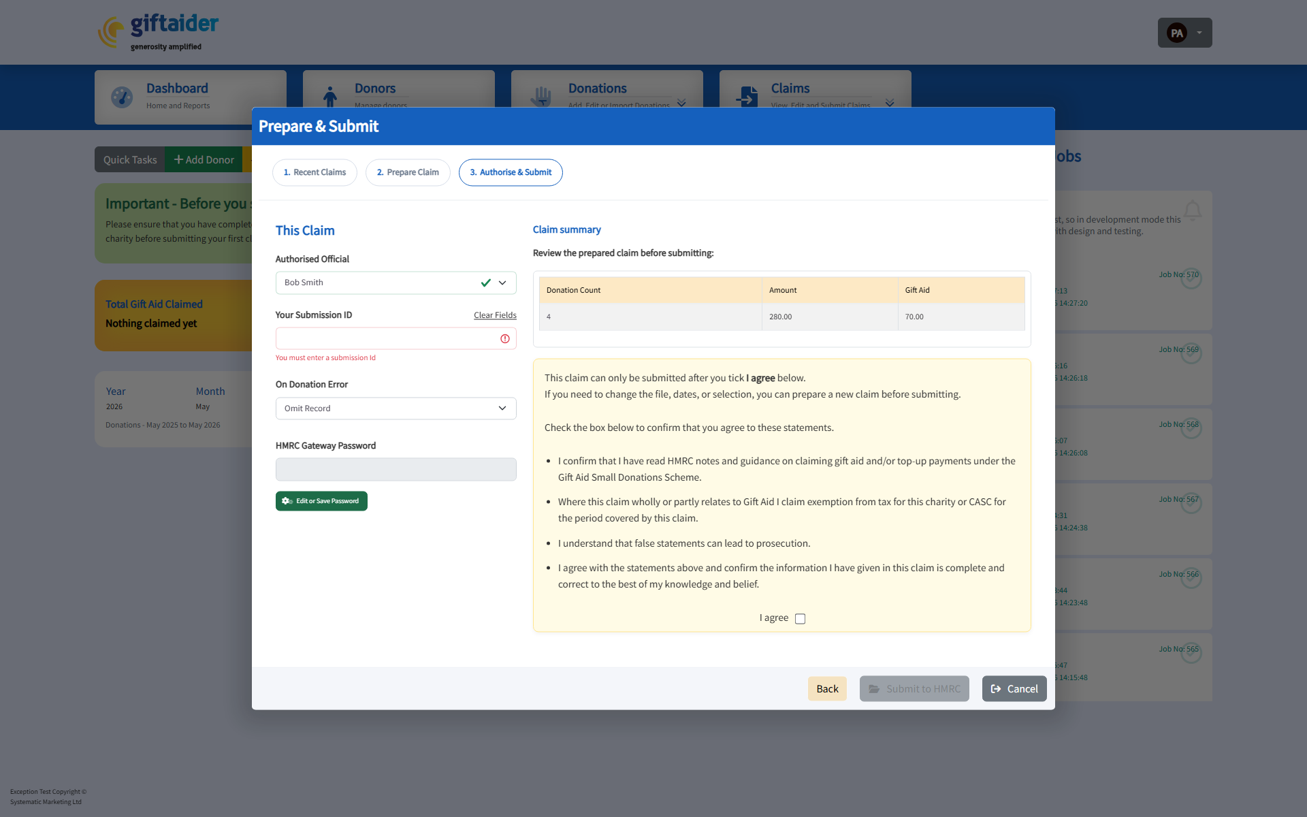The width and height of the screenshot is (1307, 817).
Task: Click the Year 2026 value
Action: [114, 406]
